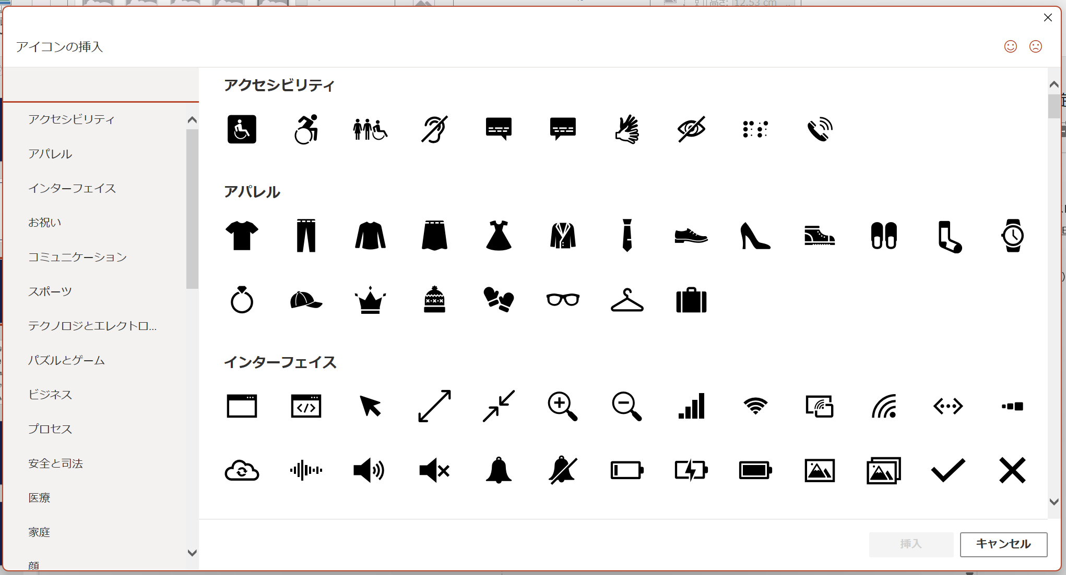
Task: Go to the スポーツ category
Action: click(50, 291)
